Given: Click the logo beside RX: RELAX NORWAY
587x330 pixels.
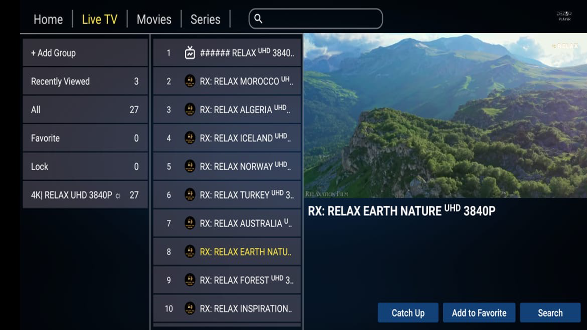Looking at the screenshot, I should (190, 167).
